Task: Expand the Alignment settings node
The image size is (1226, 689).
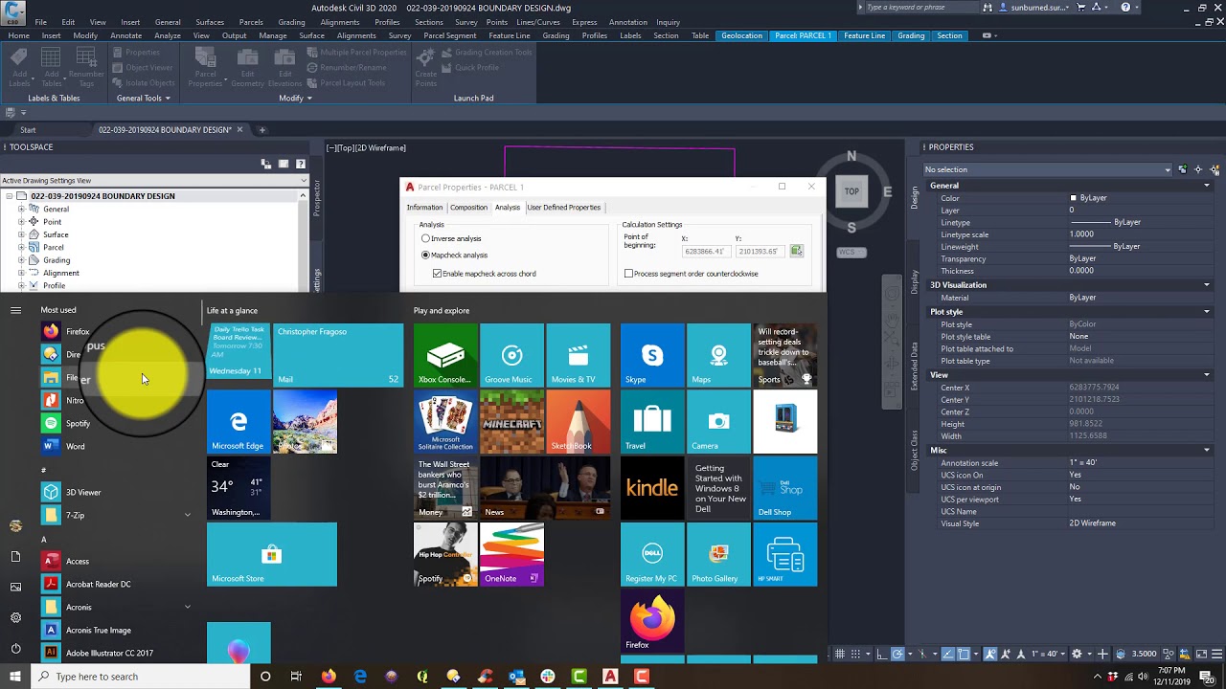Action: [21, 273]
